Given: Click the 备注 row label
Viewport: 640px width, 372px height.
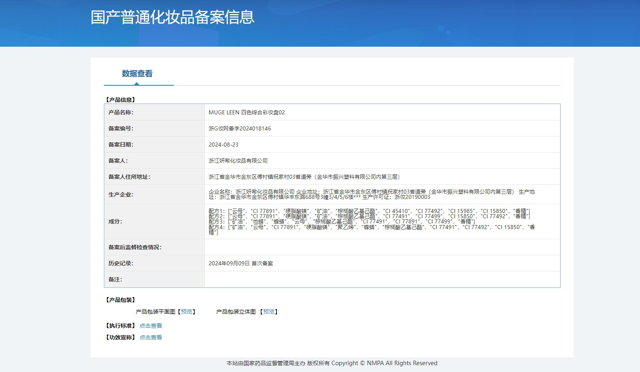Looking at the screenshot, I should pyautogui.click(x=115, y=279).
